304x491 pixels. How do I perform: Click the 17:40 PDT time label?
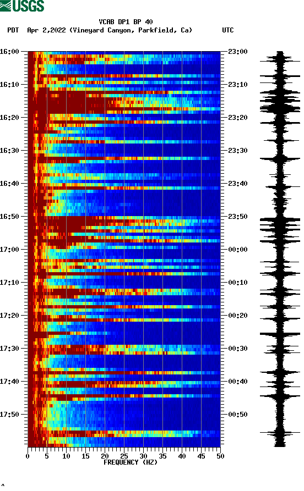pyautogui.click(x=9, y=382)
